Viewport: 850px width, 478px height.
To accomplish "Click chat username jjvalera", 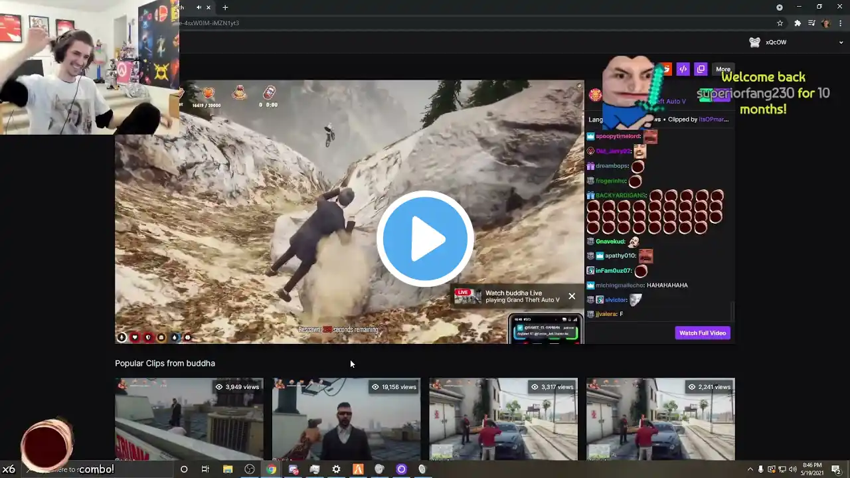I will pyautogui.click(x=606, y=314).
